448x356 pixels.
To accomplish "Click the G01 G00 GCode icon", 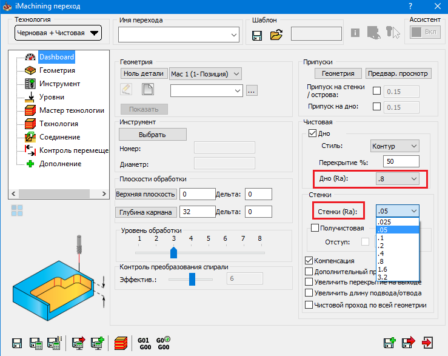I will tap(144, 344).
